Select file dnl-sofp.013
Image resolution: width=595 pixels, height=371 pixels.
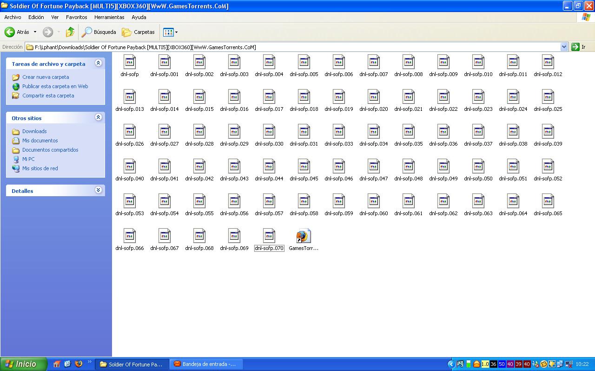coord(130,101)
